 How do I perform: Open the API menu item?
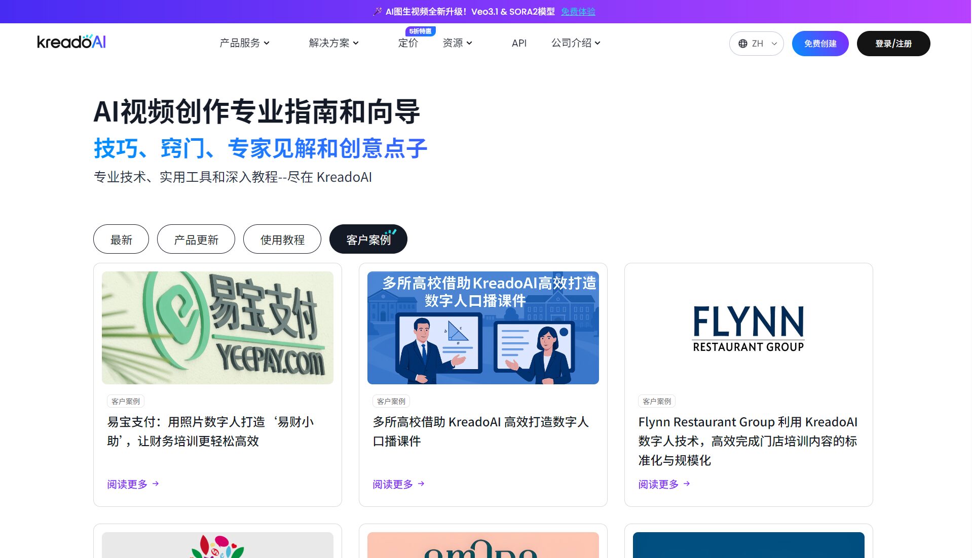[519, 43]
